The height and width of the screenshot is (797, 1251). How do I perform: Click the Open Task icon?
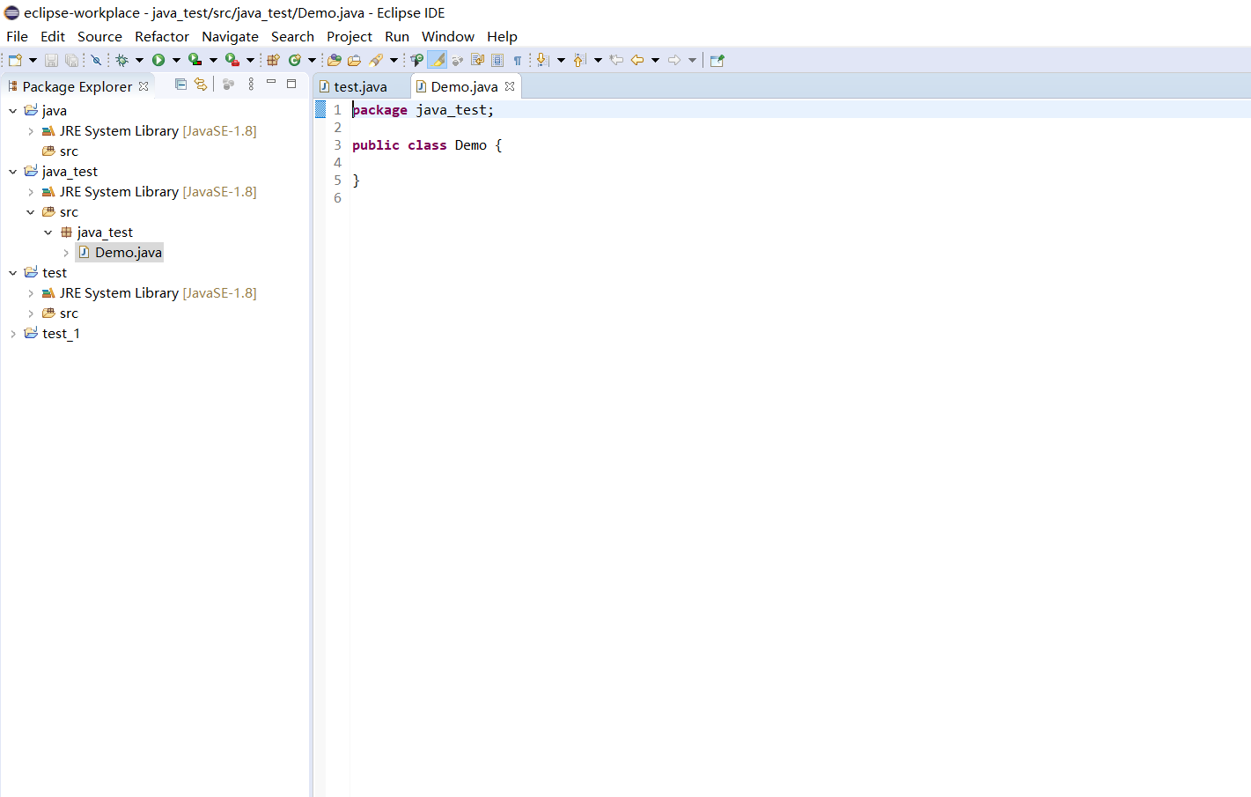coord(354,60)
